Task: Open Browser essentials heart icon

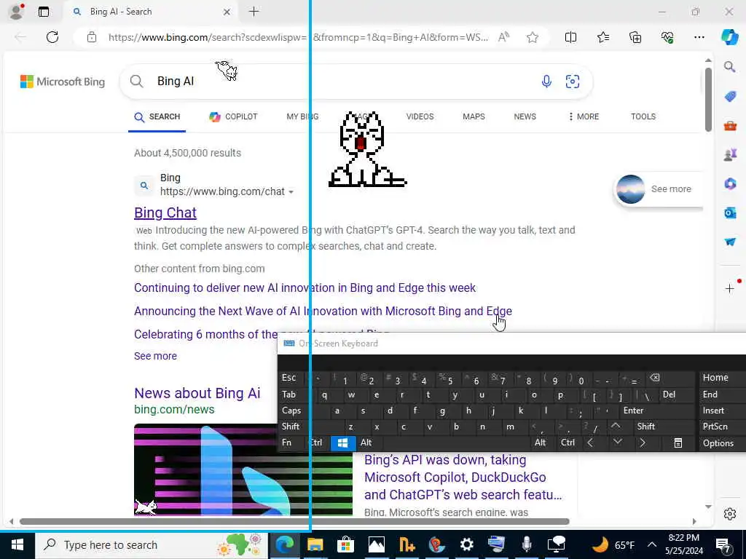Action: 667,37
